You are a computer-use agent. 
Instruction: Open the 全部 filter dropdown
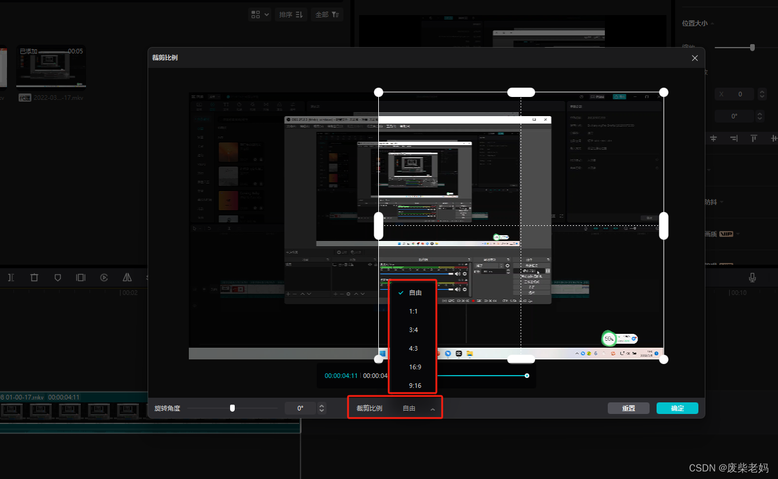(x=327, y=14)
